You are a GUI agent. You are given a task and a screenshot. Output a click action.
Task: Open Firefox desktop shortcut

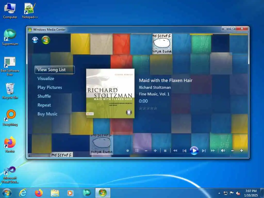click(x=10, y=144)
